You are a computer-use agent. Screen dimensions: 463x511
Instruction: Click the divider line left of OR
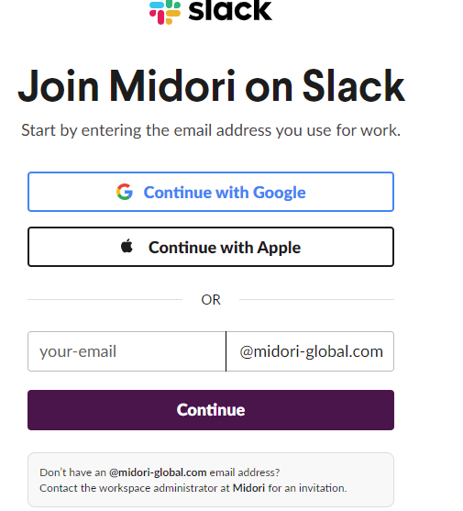click(x=105, y=299)
